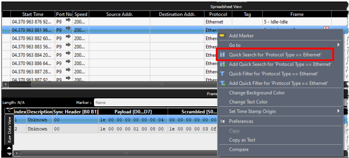Click the Destination Addr. column header
The width and height of the screenshot is (349, 158).
point(177,14)
